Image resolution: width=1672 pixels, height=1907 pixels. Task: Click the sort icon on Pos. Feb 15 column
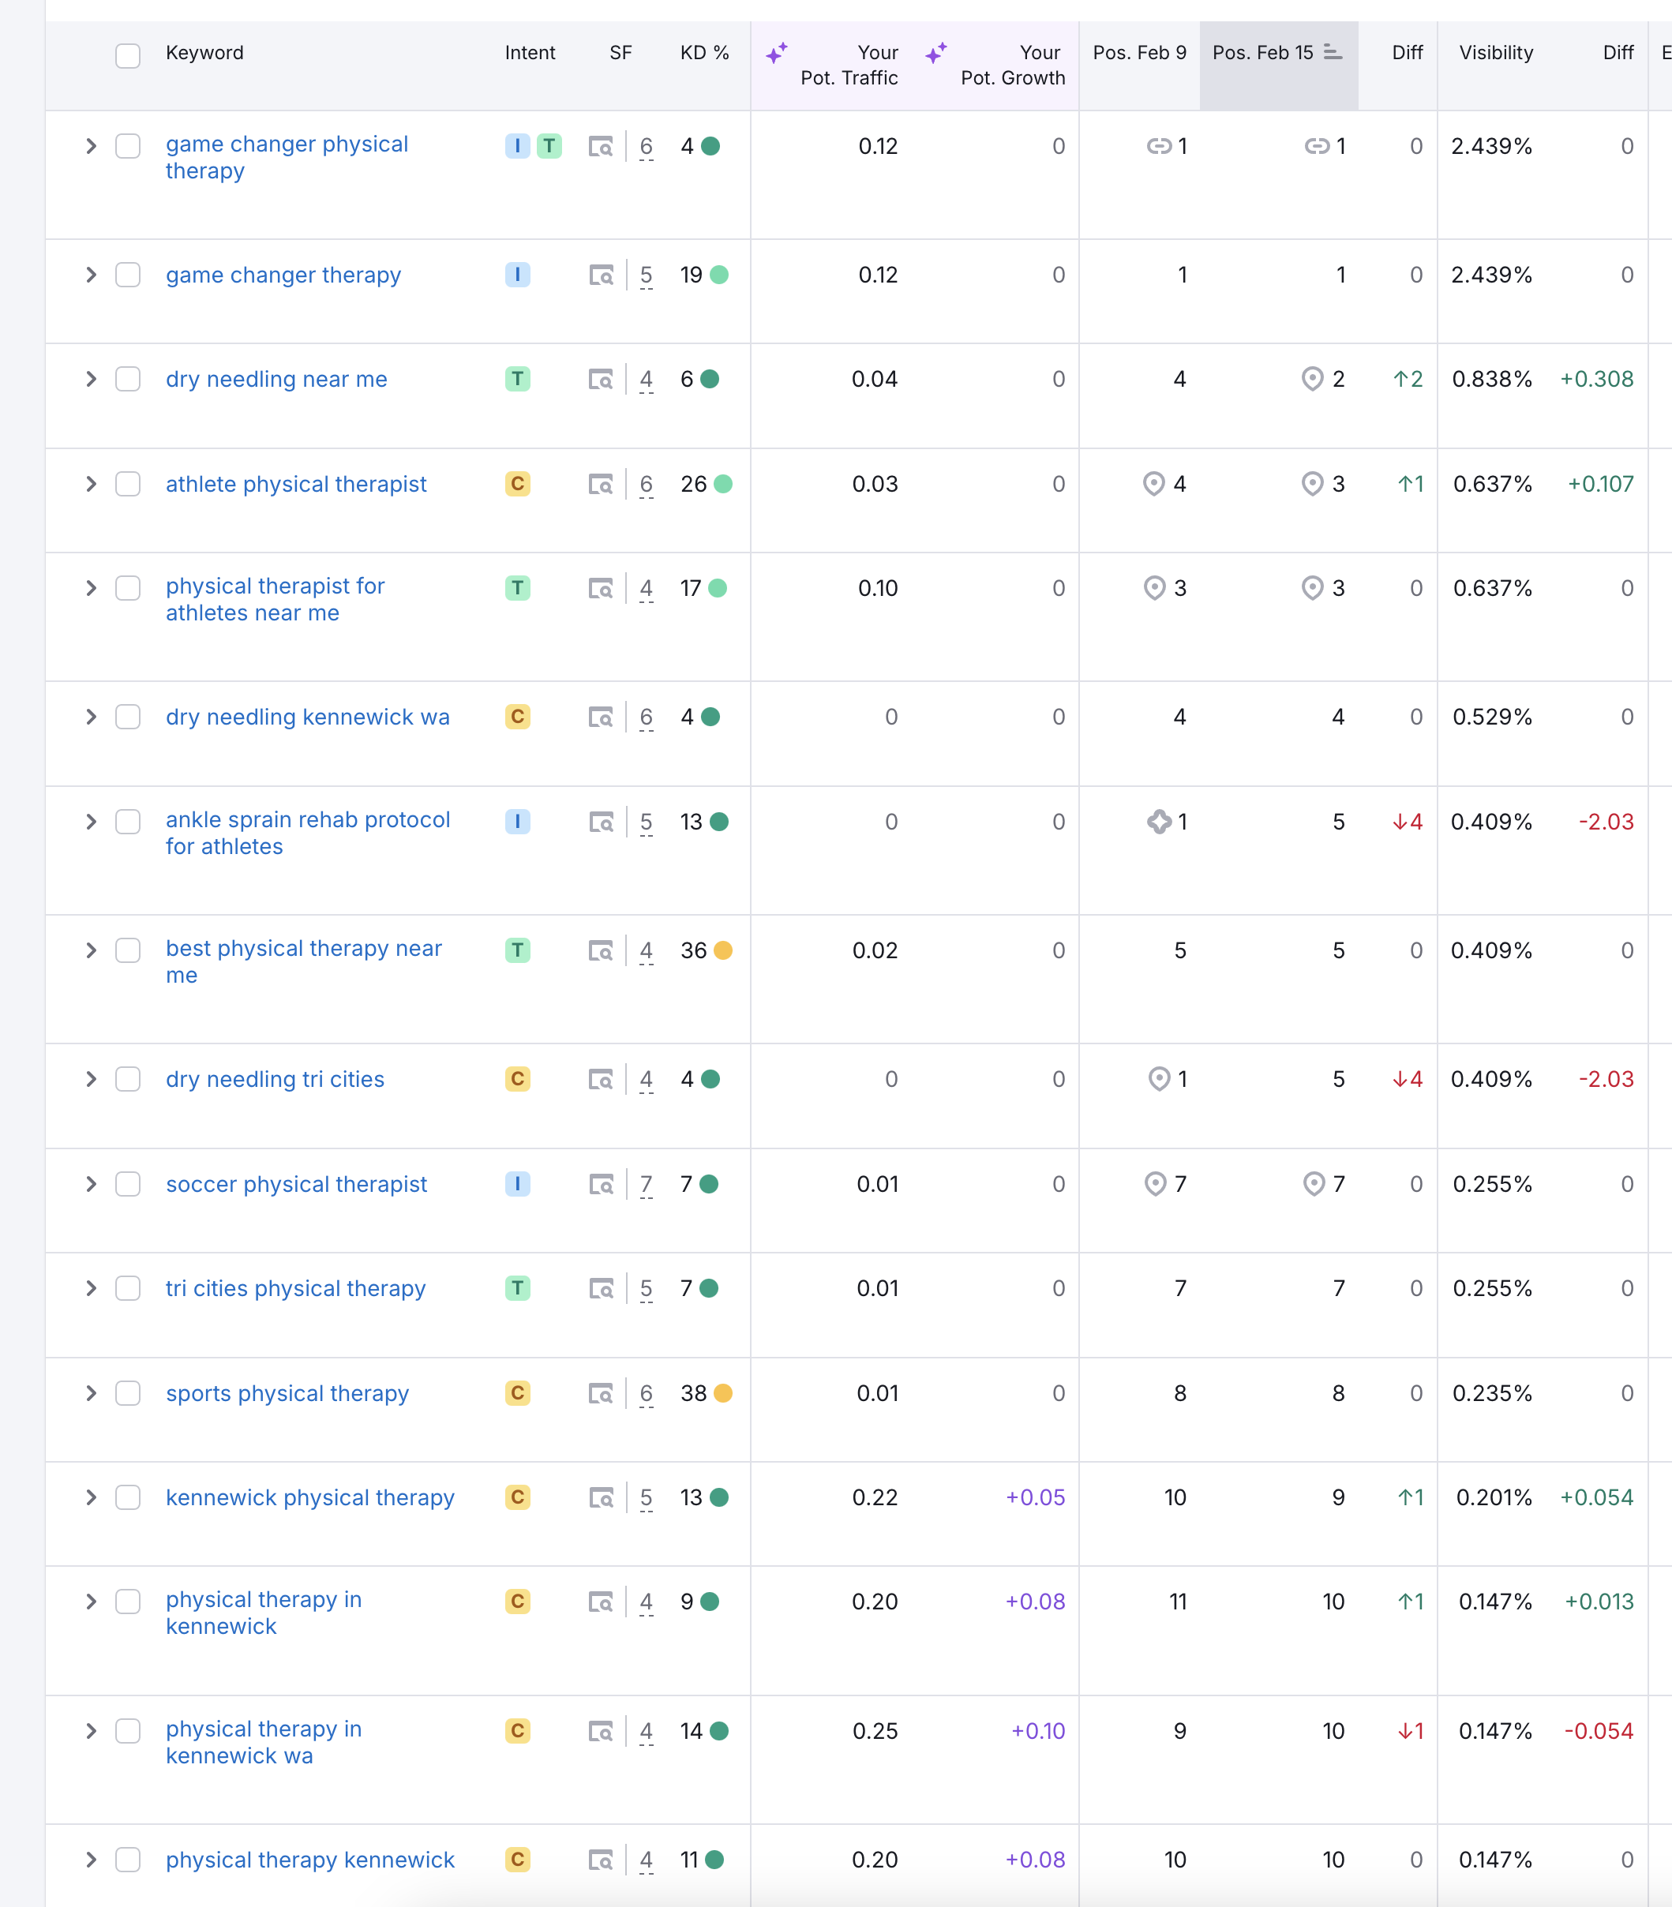click(1333, 52)
